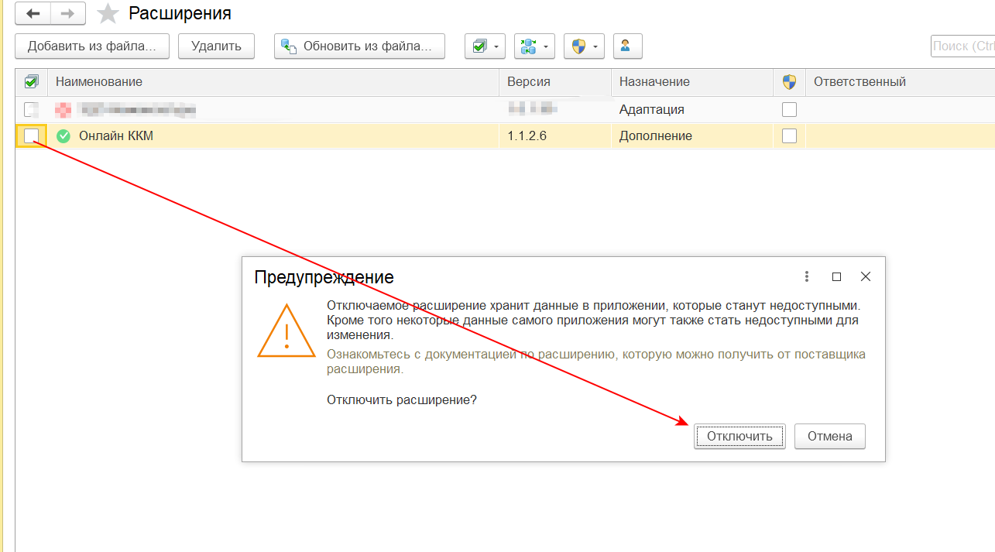Screen dimensions: 995x552
Task: Click the back navigation arrow
Action: [33, 13]
